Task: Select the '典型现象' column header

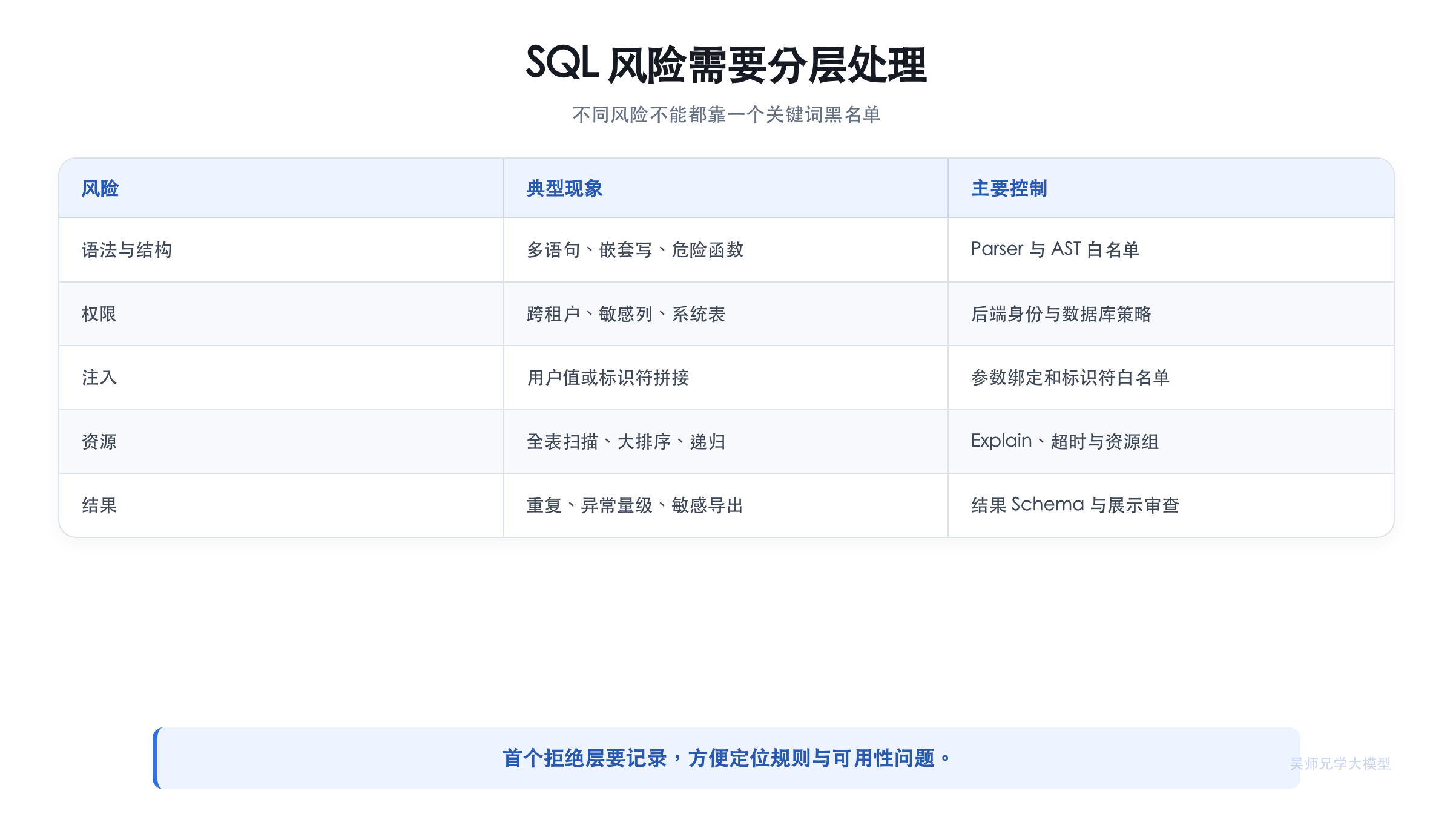Action: [x=725, y=188]
